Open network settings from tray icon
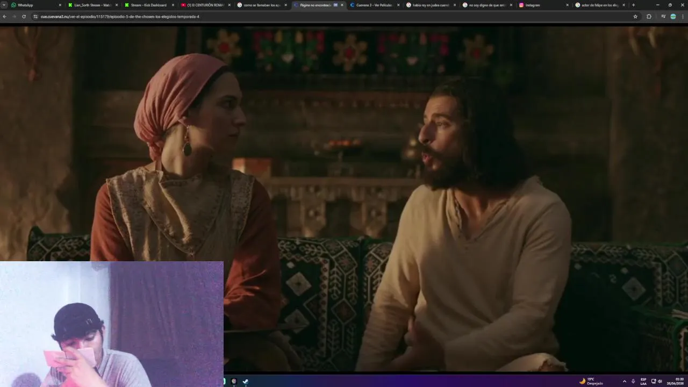The height and width of the screenshot is (387, 688). click(654, 381)
